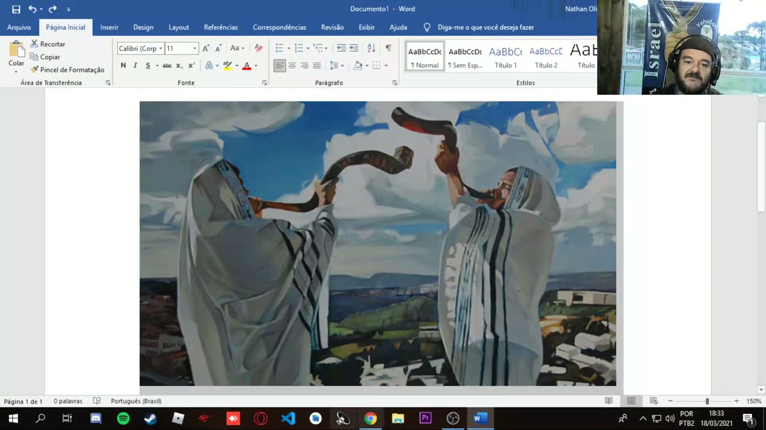Expand Fonte dialog launcher
This screenshot has width=766, height=430.
265,83
